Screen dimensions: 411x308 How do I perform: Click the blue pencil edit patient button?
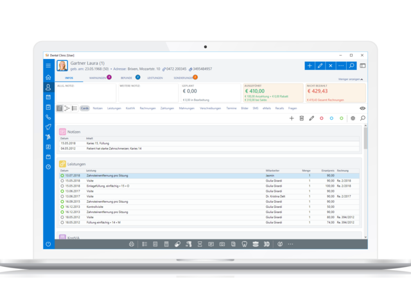click(x=320, y=65)
